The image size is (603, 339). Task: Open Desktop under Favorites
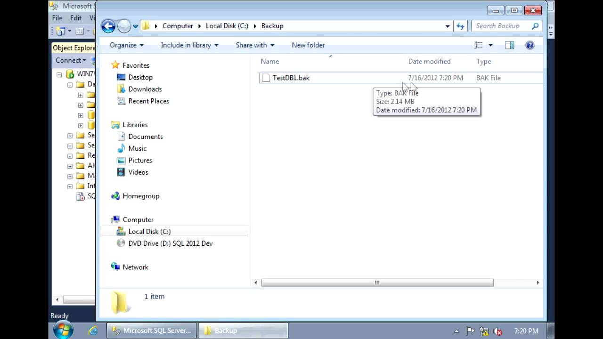140,77
